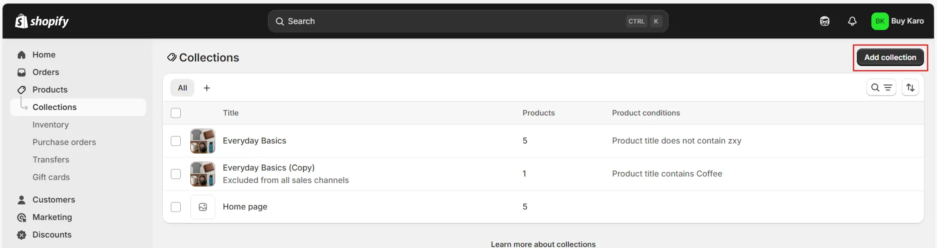Toggle the select-all collections checkbox

click(176, 113)
